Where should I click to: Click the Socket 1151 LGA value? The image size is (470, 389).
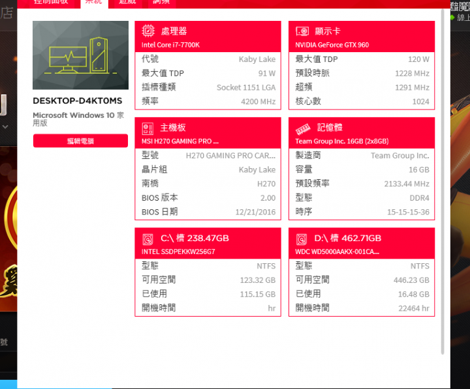coord(246,87)
